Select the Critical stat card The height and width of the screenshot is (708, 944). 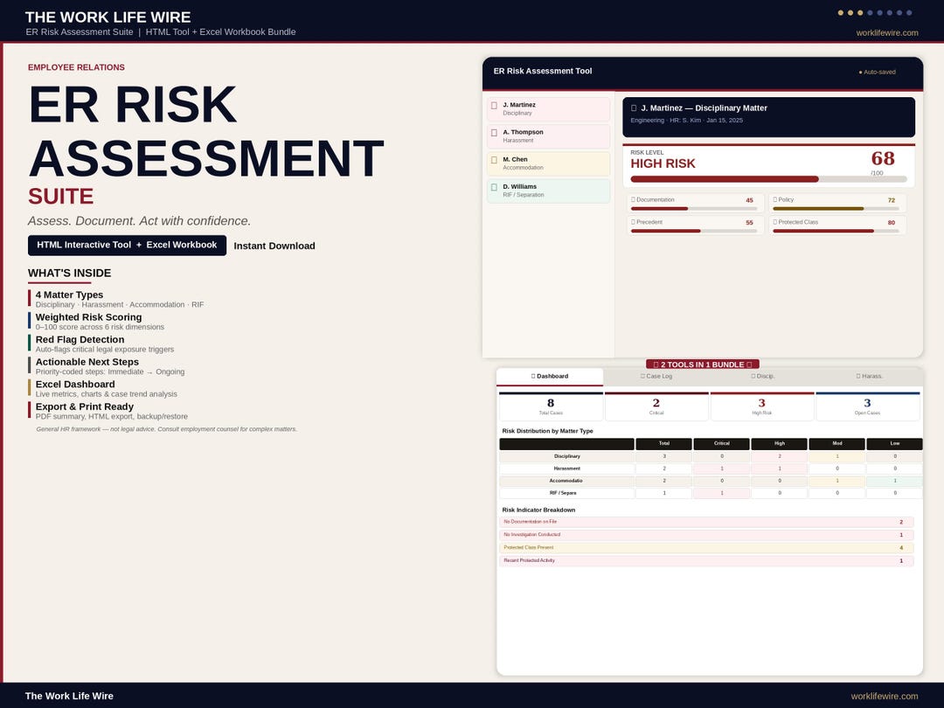(x=656, y=406)
